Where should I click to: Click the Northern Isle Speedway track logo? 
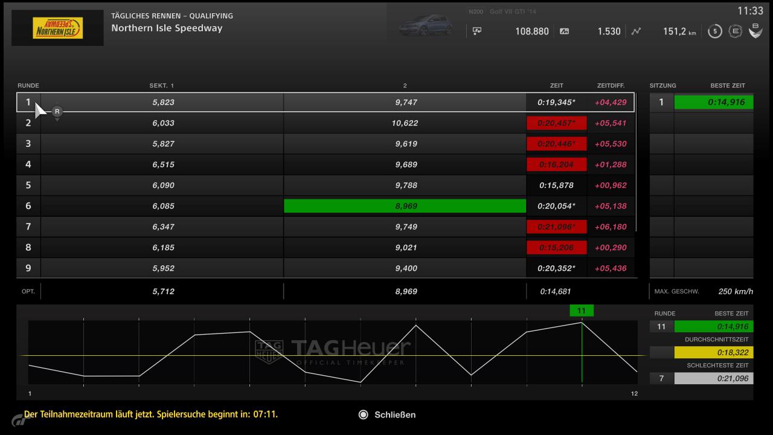pos(58,28)
